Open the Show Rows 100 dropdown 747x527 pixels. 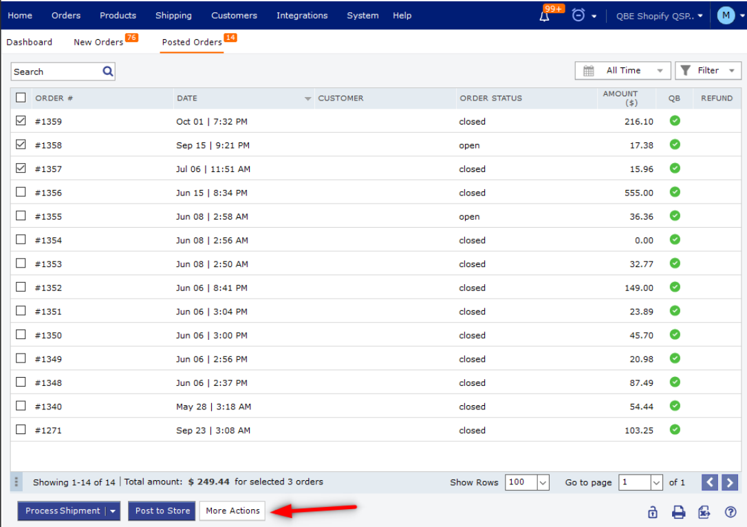pos(527,482)
